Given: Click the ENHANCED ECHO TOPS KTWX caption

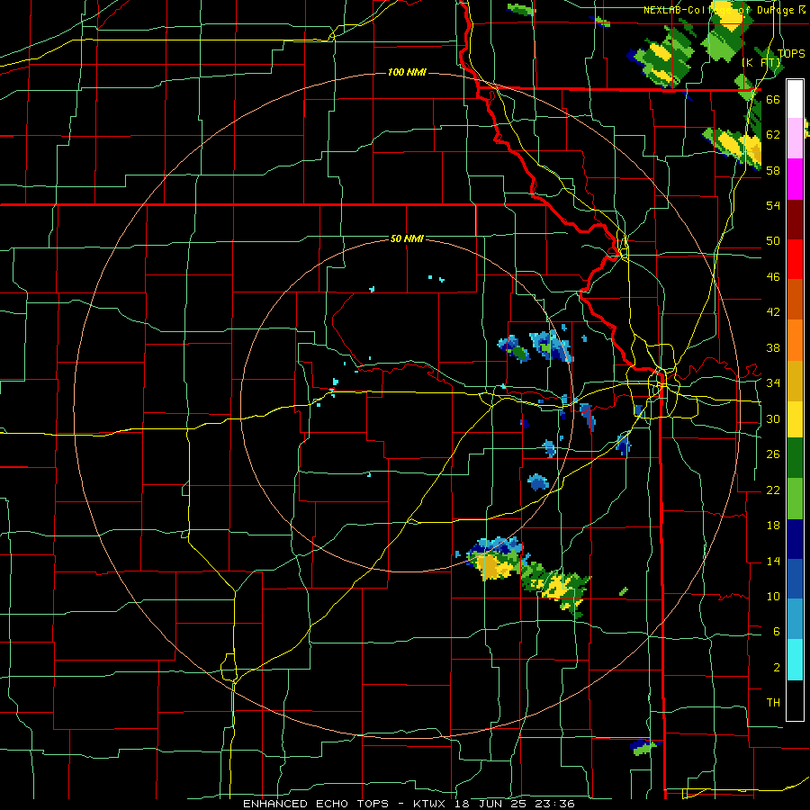Looking at the screenshot, I should point(409,804).
